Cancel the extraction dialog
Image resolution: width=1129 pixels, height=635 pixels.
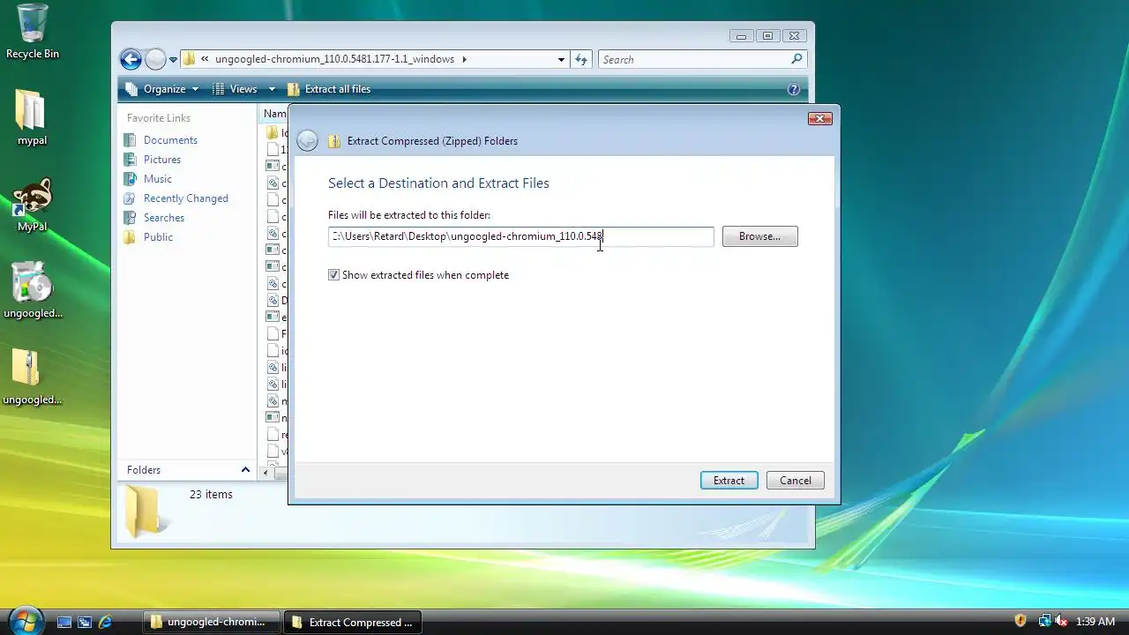click(x=795, y=481)
